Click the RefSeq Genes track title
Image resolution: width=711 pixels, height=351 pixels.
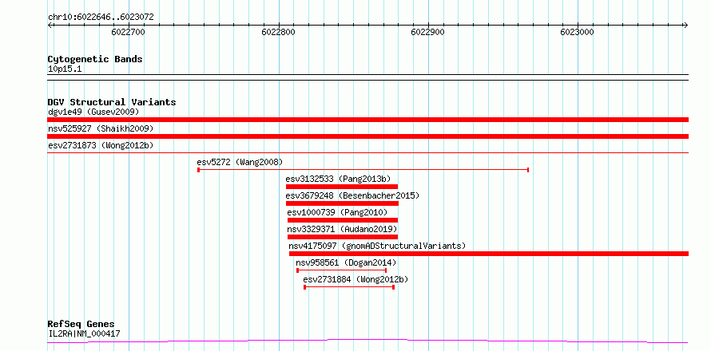coord(81,325)
